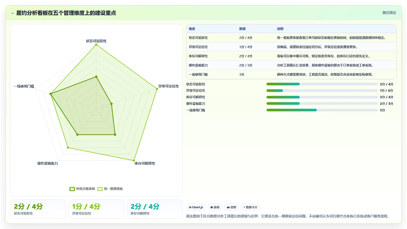Image resolution: width=407 pixels, height=229 pixels.
Task: Click the 数据卡片 tag
Action: click(250, 207)
